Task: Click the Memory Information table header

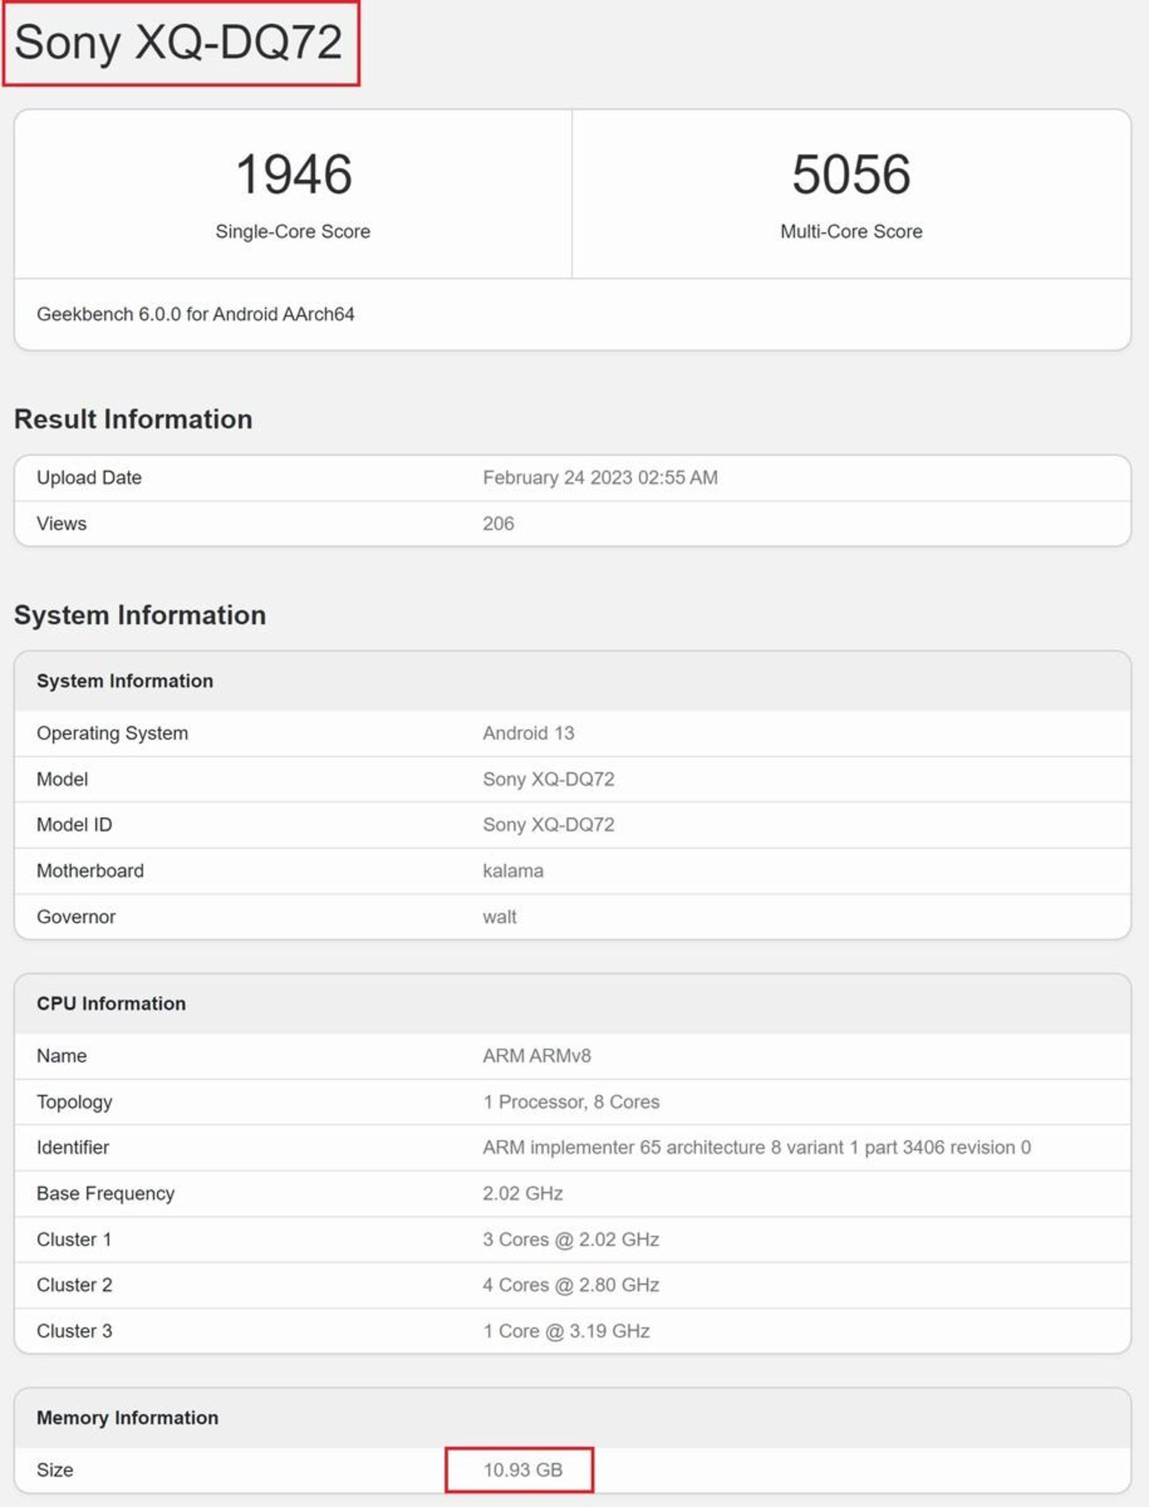Action: tap(128, 1417)
